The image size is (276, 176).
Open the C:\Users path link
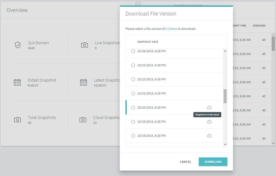click(x=171, y=29)
